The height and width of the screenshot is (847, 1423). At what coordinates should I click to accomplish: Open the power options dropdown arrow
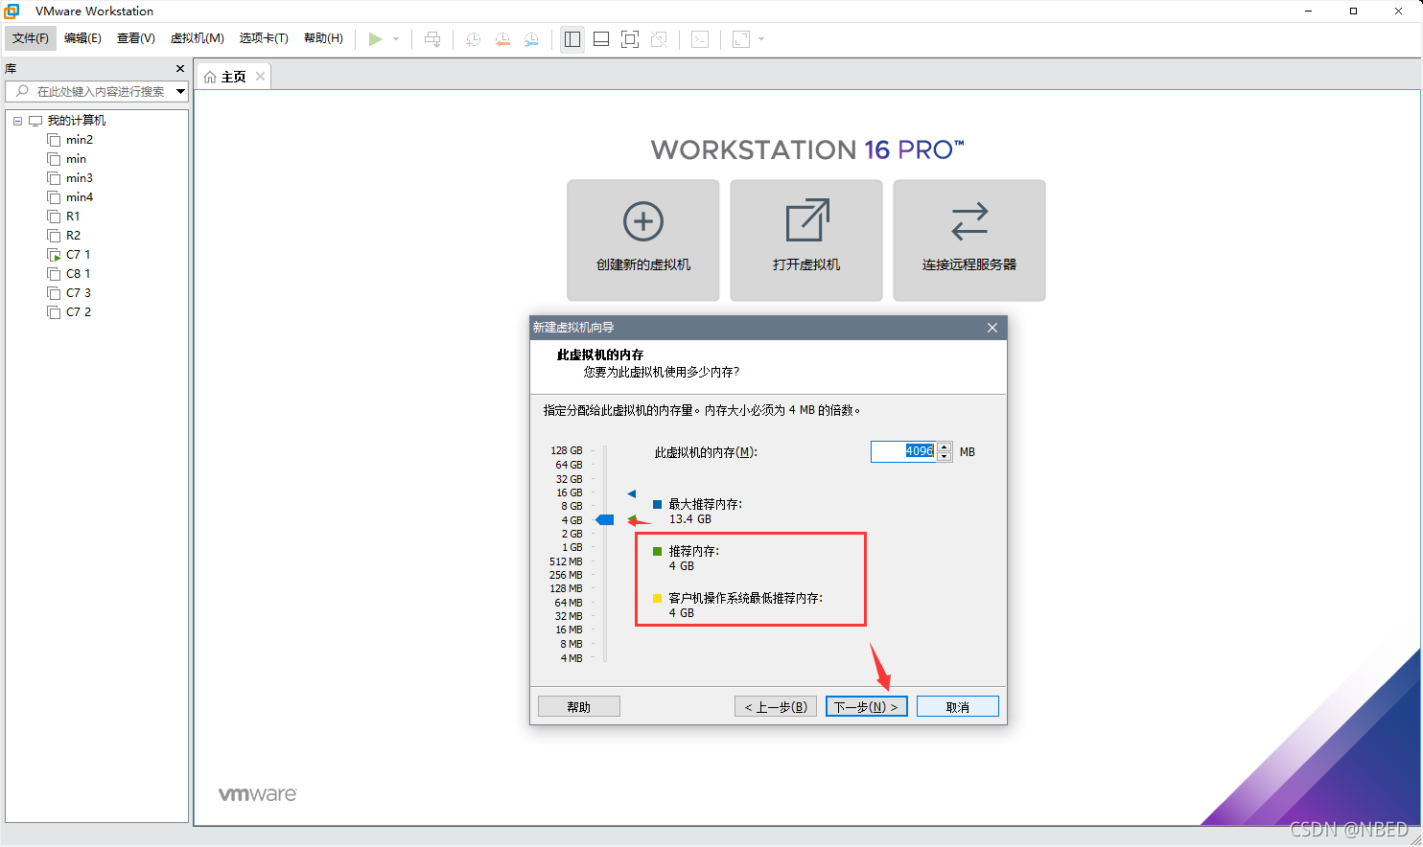396,39
